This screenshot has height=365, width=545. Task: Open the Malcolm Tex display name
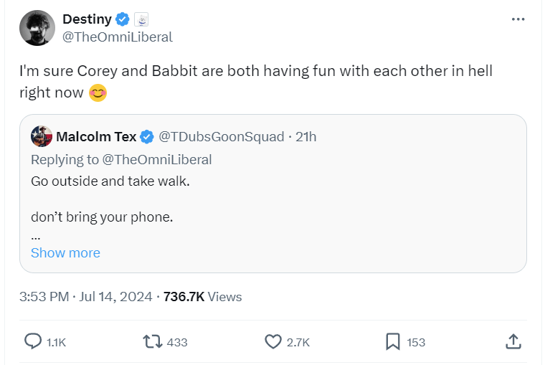[96, 136]
